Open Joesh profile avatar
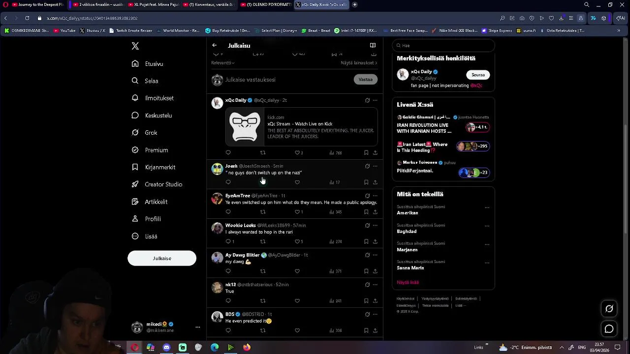630x354 pixels. (x=217, y=169)
